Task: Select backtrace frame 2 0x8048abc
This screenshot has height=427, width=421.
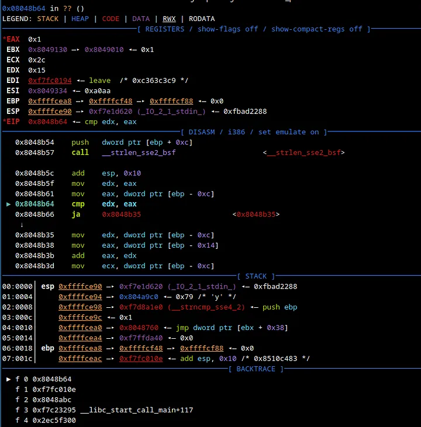Action: click(44, 400)
